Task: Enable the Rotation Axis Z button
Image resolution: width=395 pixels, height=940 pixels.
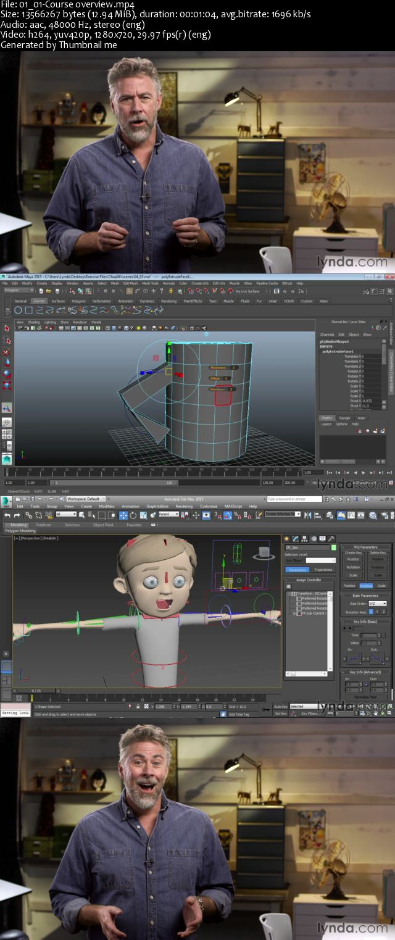Action: 384,612
